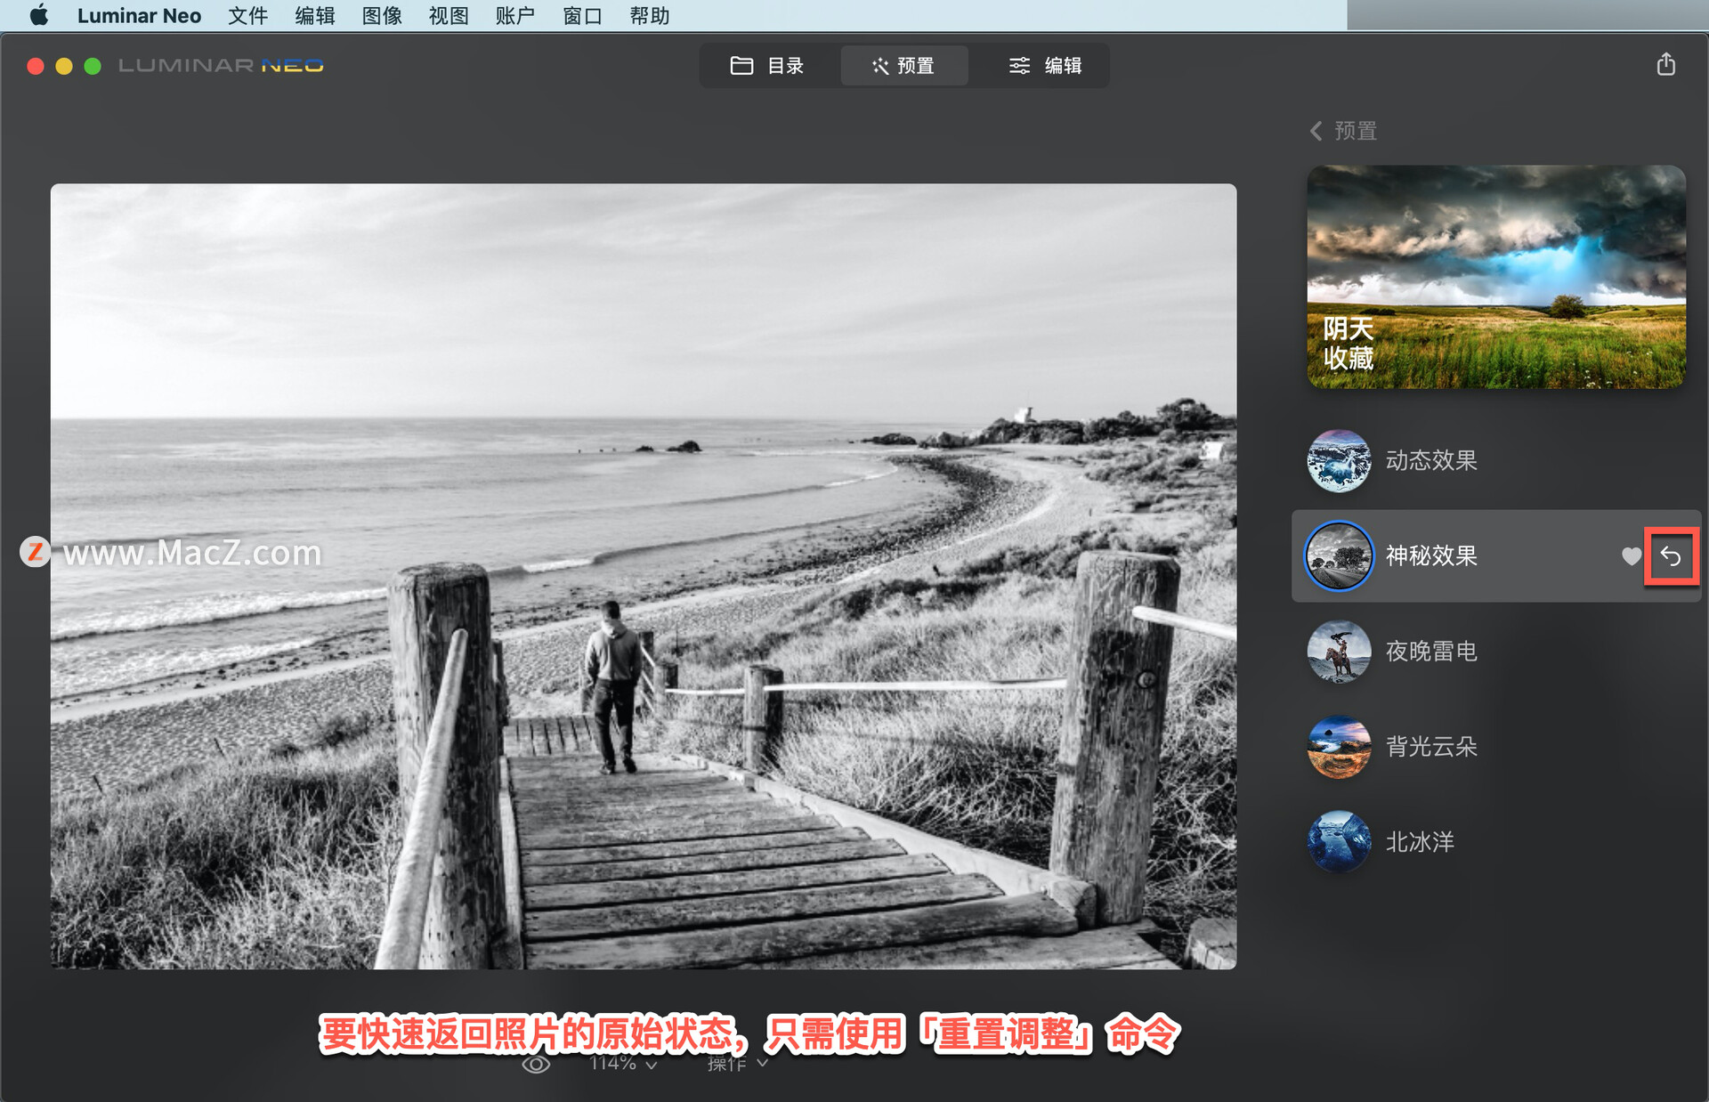The image size is (1709, 1102).
Task: Select the 夜晚雷电 preset thumbnail
Action: 1339,652
